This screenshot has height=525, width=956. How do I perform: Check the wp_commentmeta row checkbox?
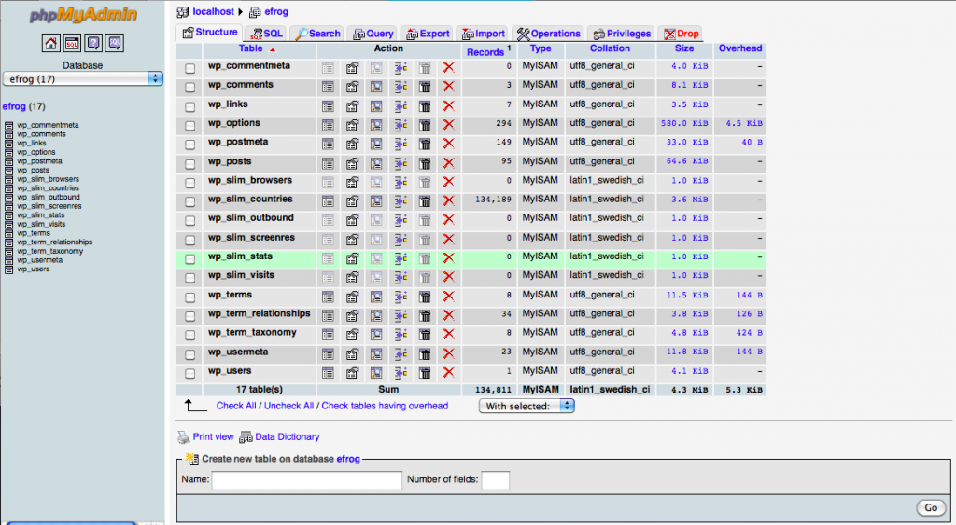coord(190,68)
